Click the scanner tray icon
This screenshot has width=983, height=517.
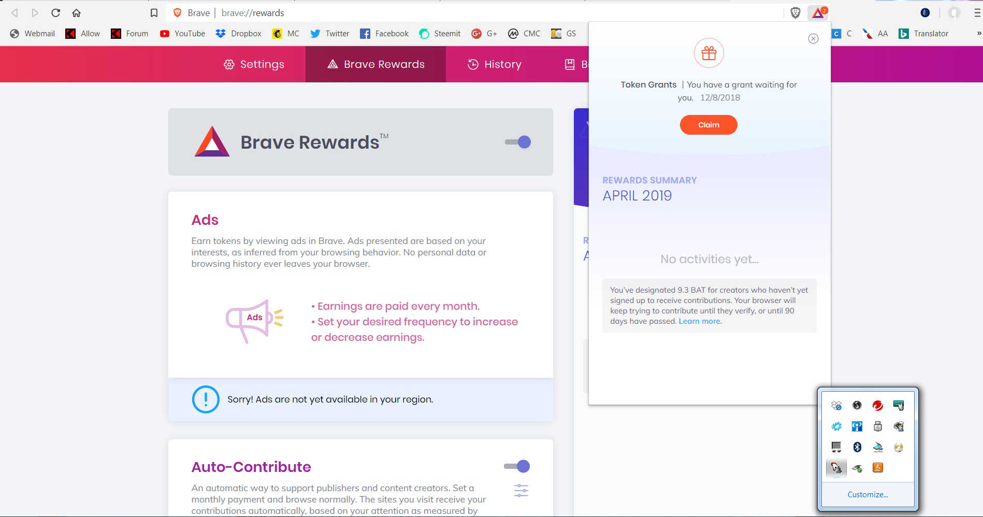tap(878, 447)
